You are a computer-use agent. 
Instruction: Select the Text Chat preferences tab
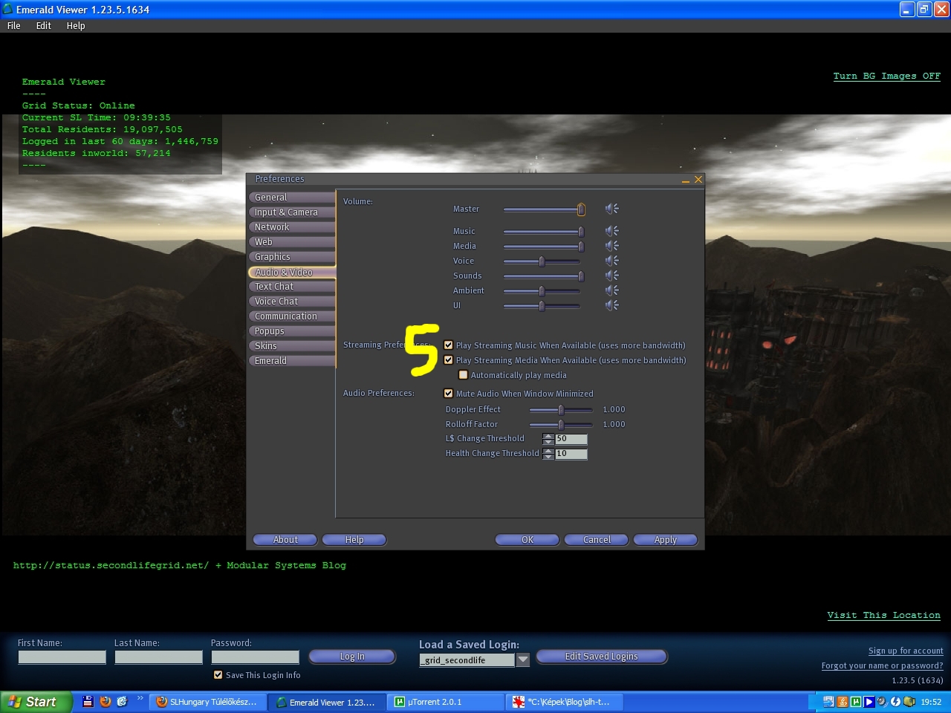click(292, 286)
